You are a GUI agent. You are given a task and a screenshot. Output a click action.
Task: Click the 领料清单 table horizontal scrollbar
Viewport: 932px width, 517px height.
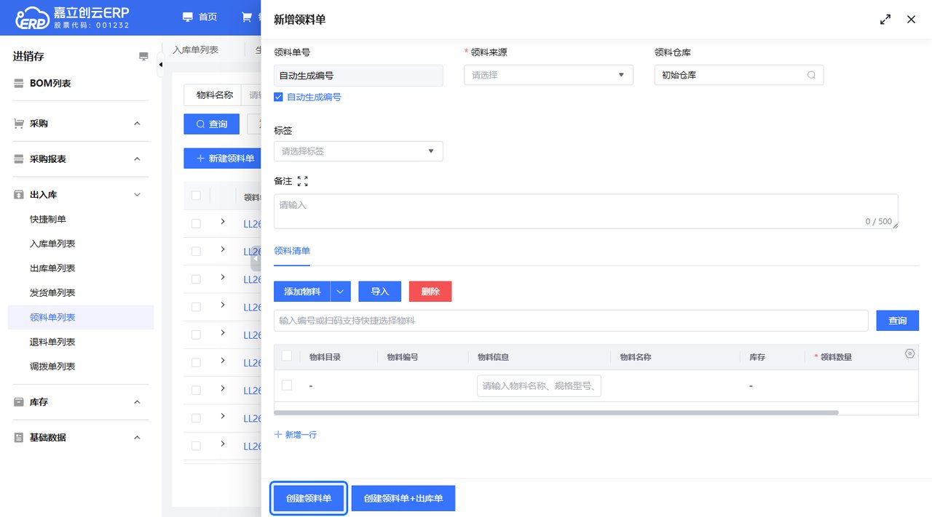(x=556, y=412)
